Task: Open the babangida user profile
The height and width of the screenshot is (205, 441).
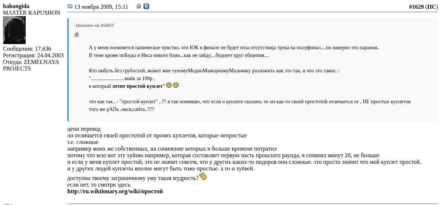Action: [x=16, y=6]
